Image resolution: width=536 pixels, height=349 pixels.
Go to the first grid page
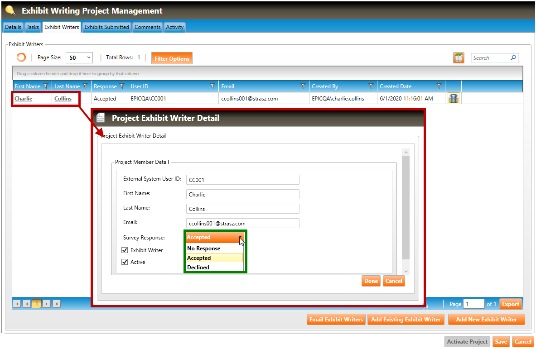[17, 304]
